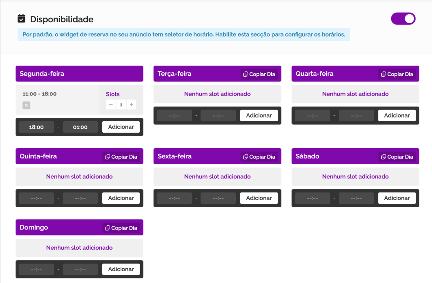Decrease Monday slots with minus icon
The height and width of the screenshot is (283, 432).
coord(111,105)
